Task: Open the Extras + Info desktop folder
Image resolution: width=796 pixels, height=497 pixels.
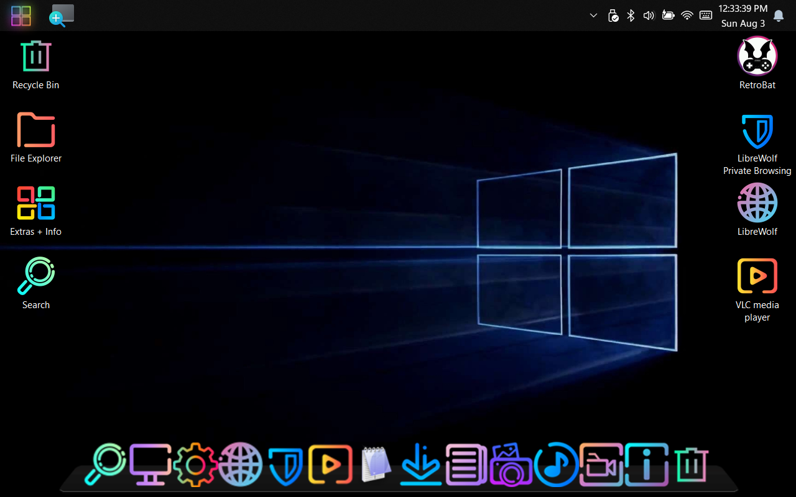Action: (x=36, y=203)
